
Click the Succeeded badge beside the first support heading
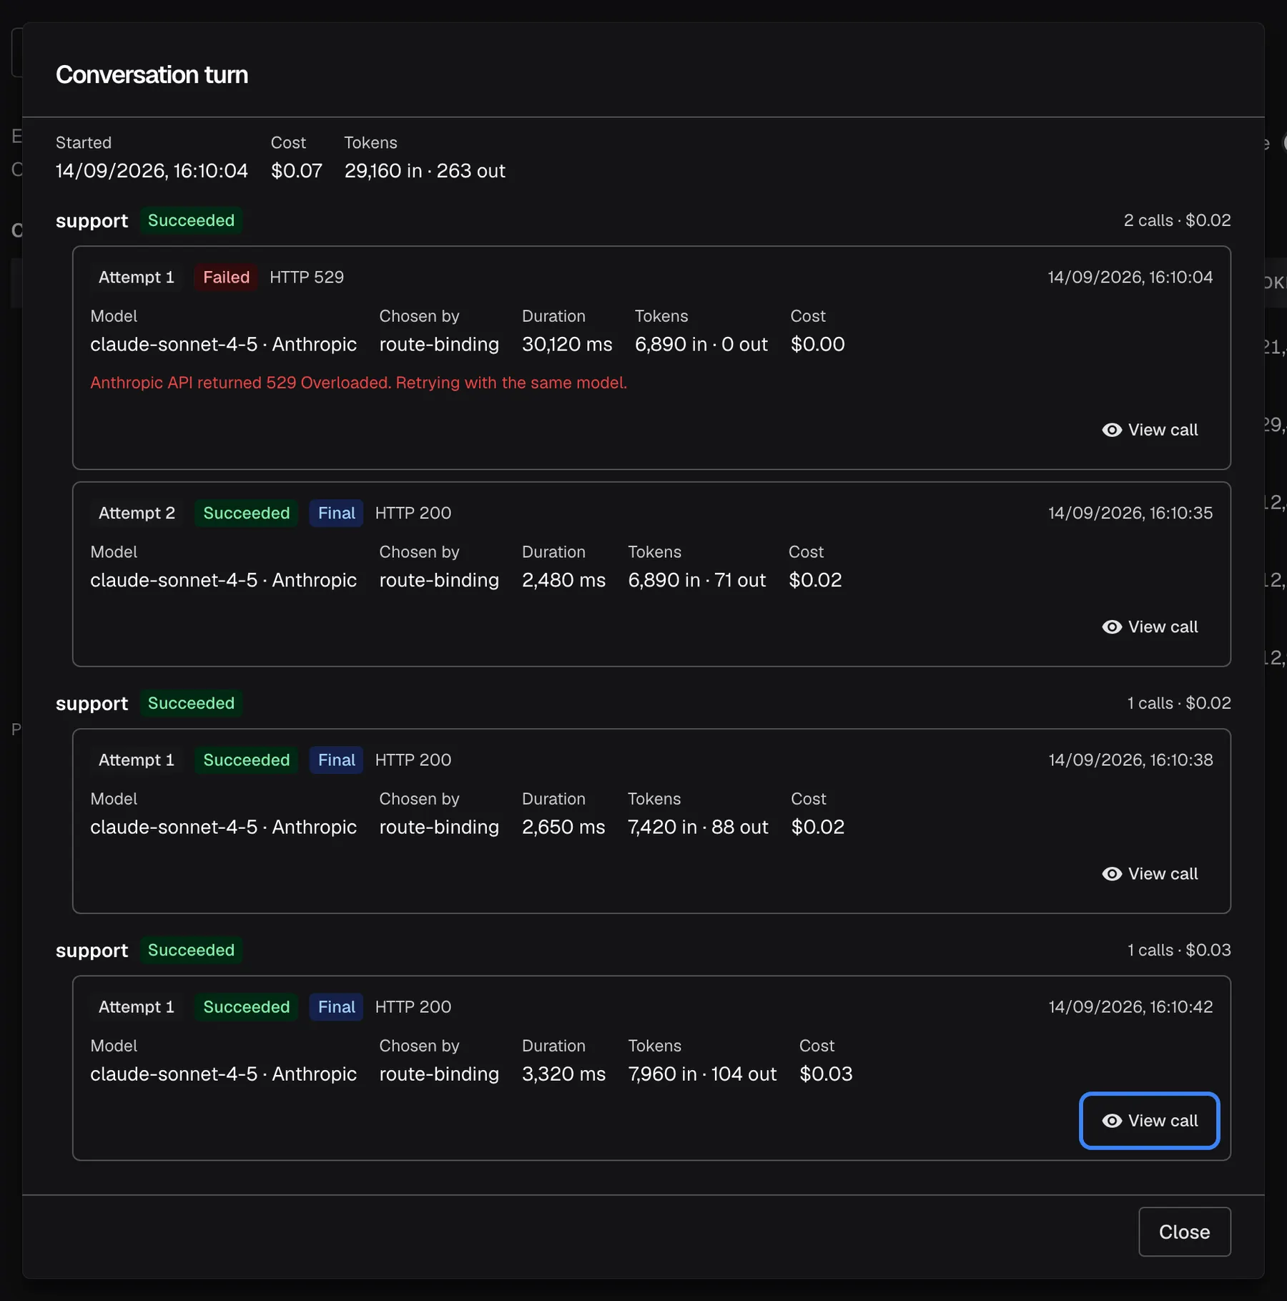191,220
